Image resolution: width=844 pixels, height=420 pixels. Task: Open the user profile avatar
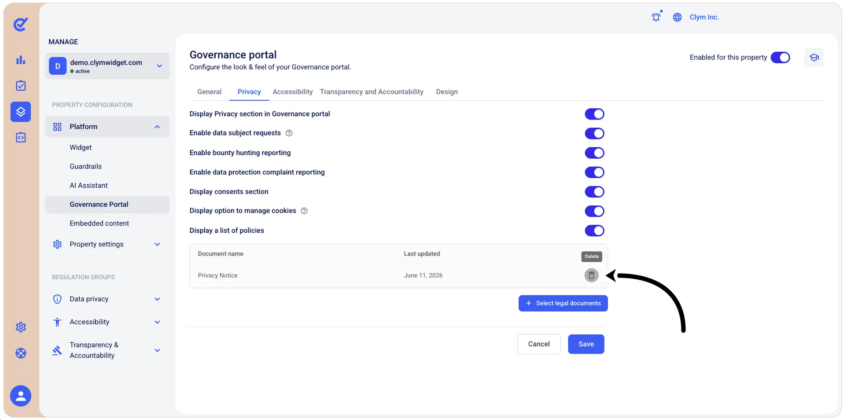(x=21, y=396)
